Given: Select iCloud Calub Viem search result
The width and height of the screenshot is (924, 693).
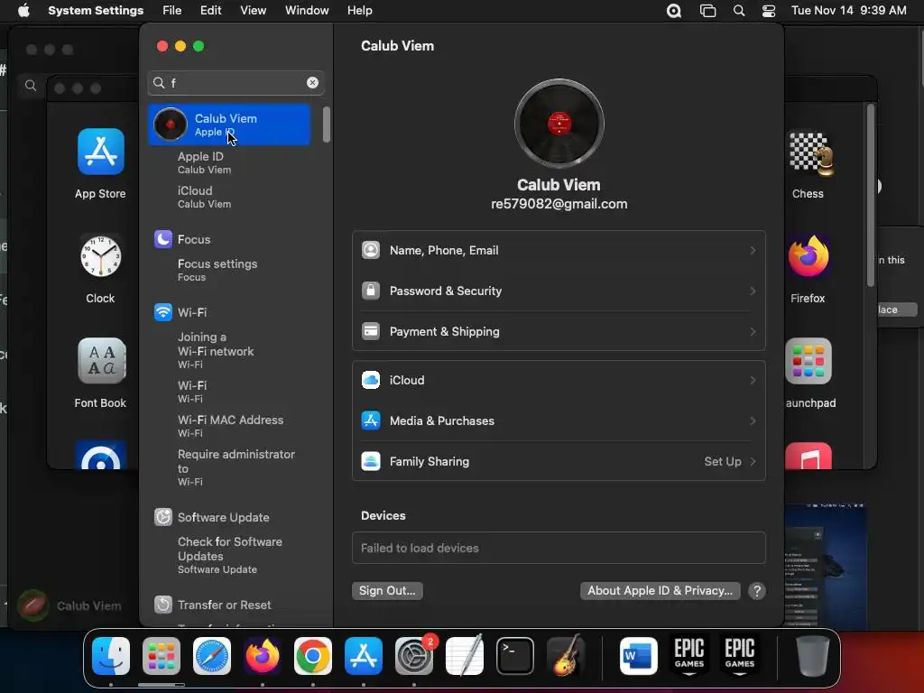Looking at the screenshot, I should 205,197.
